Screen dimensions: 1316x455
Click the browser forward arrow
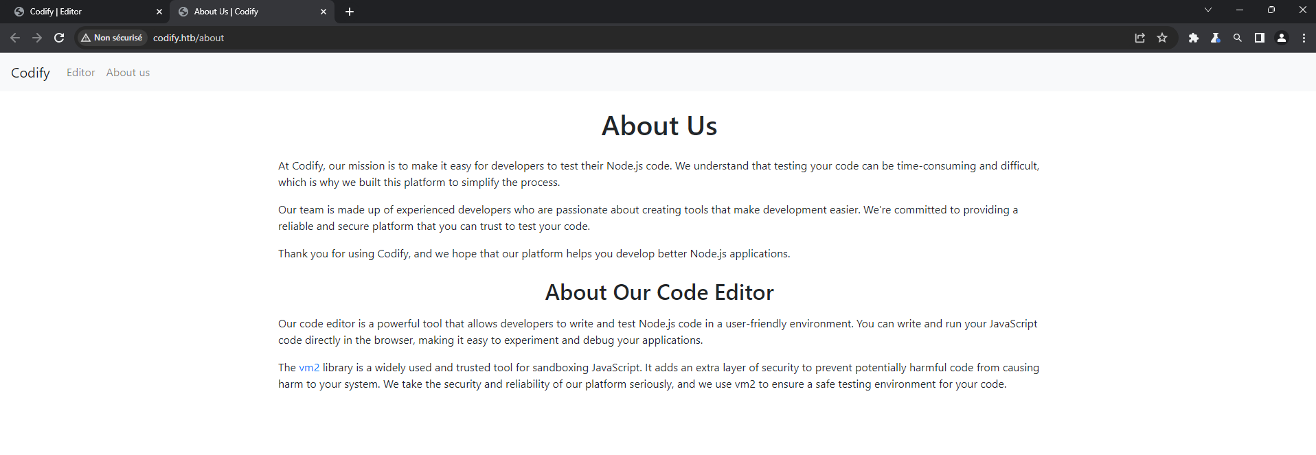point(37,38)
